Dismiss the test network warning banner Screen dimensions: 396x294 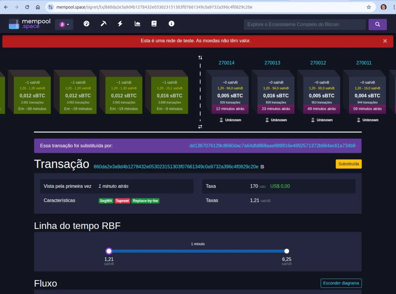pos(385,40)
